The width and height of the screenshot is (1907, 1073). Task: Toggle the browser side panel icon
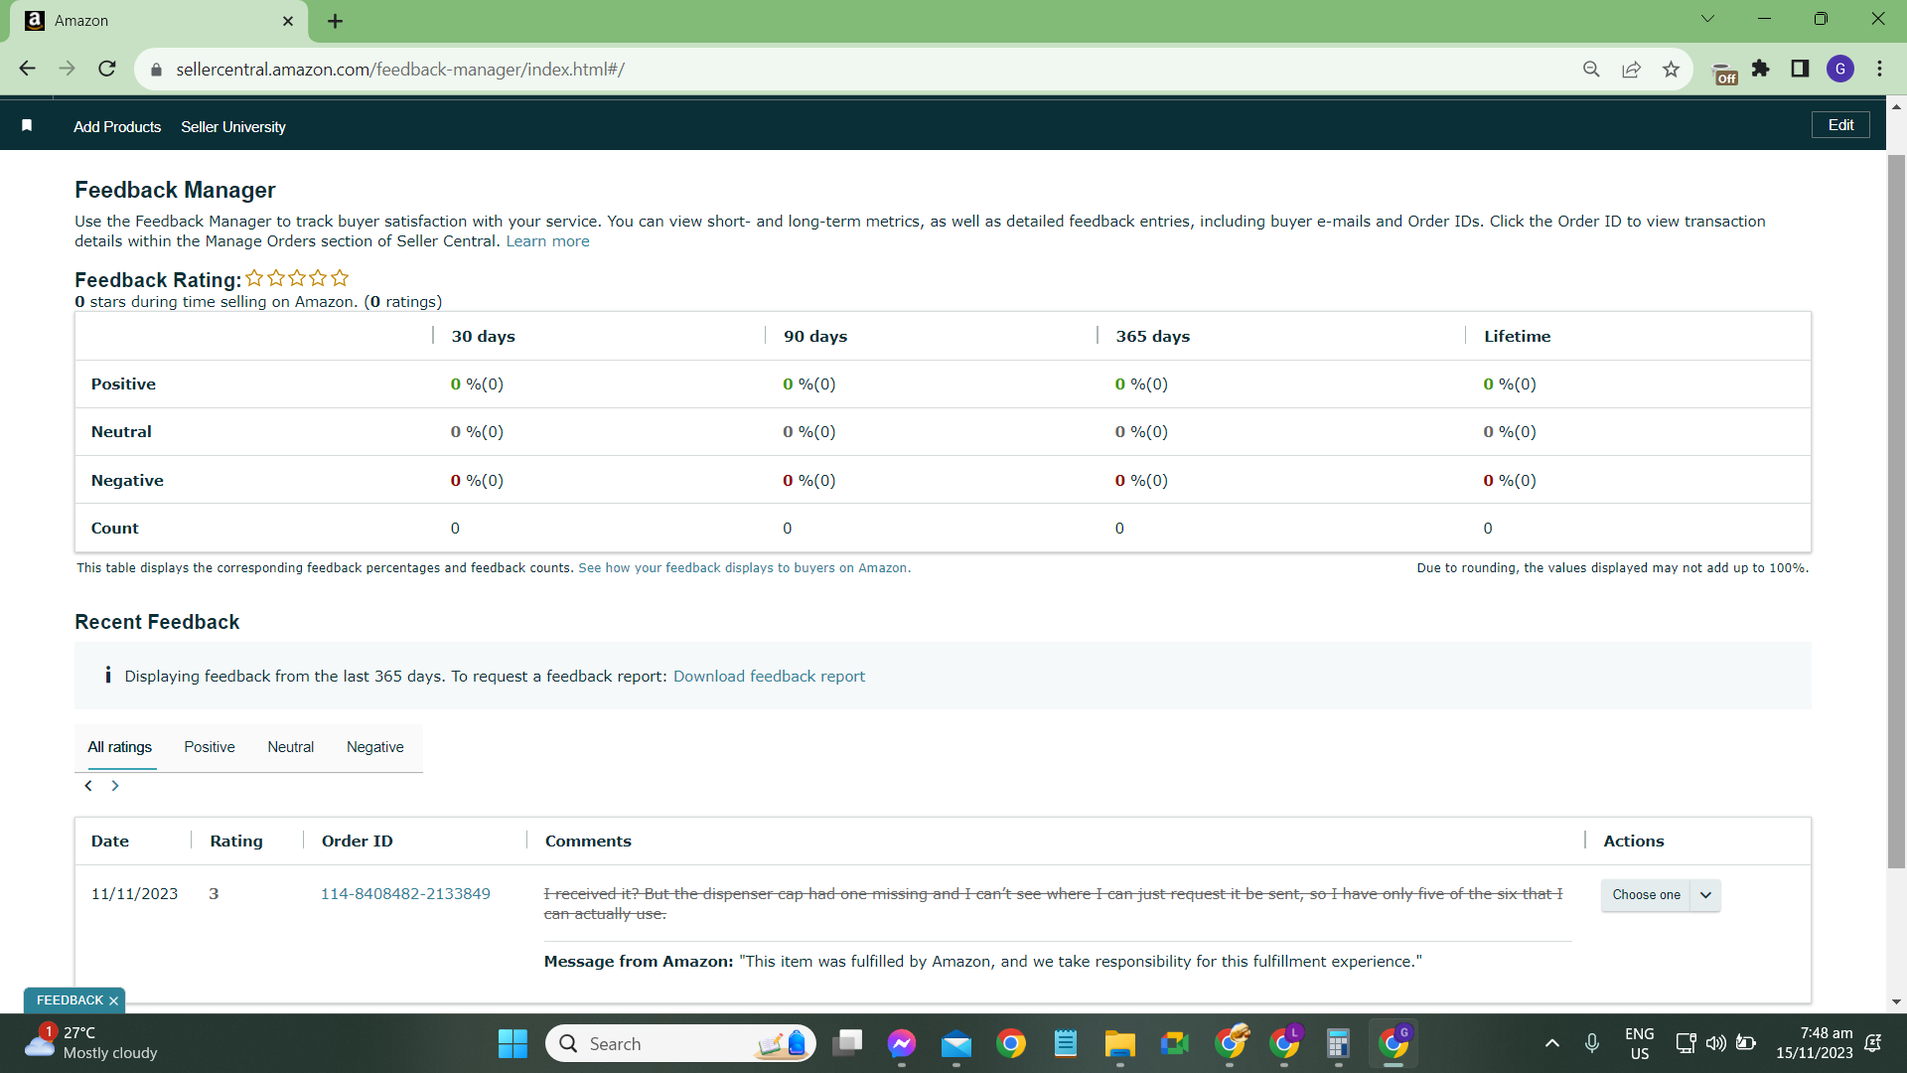tap(1800, 69)
